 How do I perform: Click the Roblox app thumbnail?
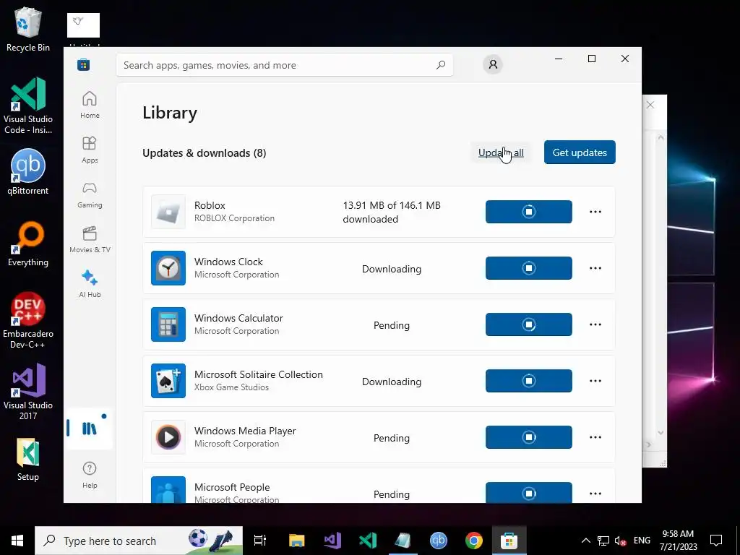pyautogui.click(x=168, y=212)
